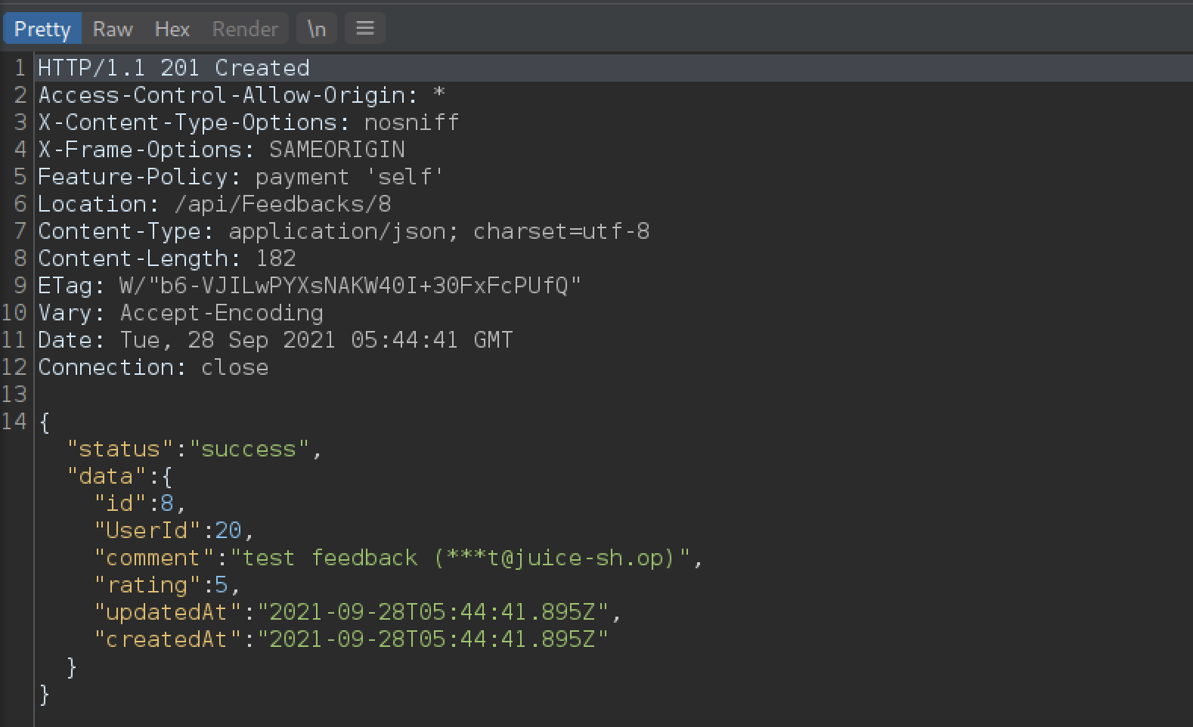Click line number 13 in the gutter
The image size is (1193, 727).
[14, 394]
